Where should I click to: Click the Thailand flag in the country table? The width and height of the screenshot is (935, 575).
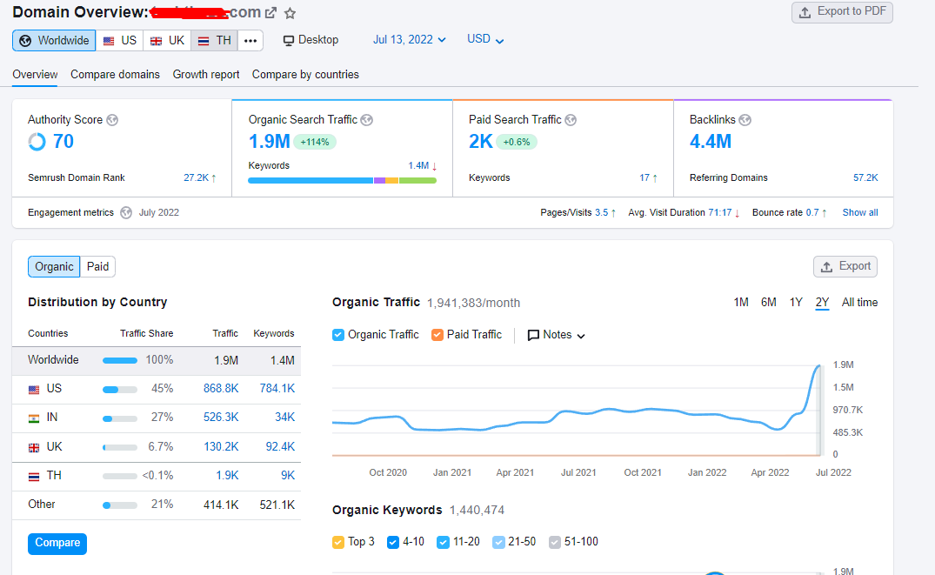(x=34, y=476)
